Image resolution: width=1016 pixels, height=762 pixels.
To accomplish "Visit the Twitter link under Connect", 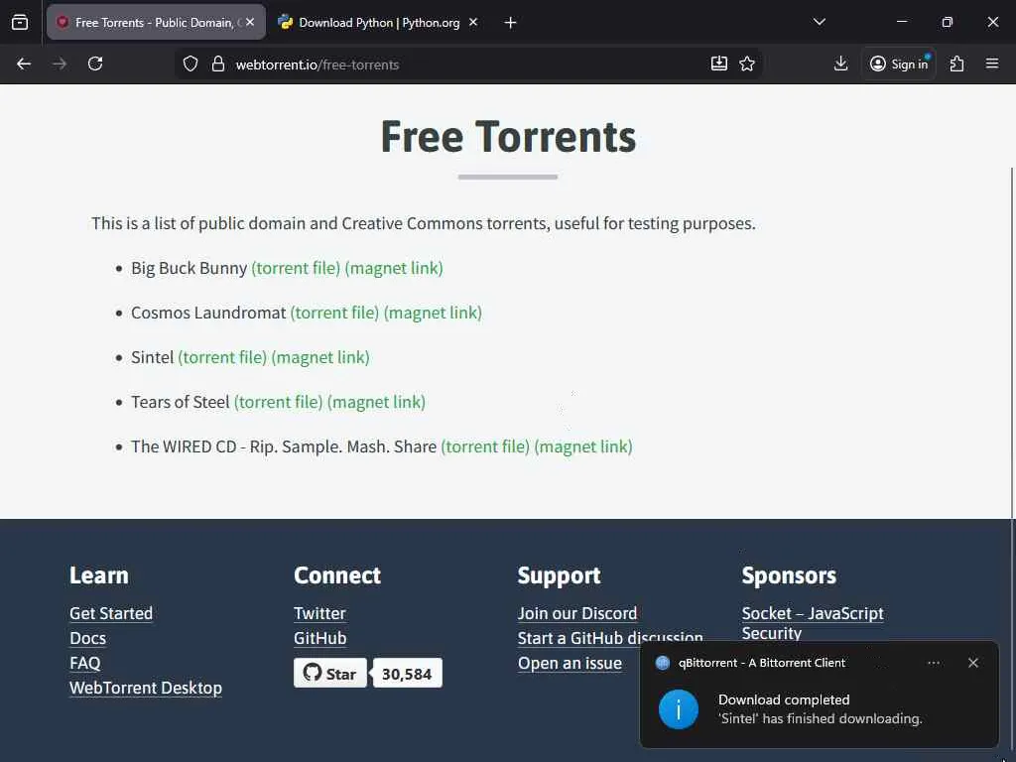I will click(319, 613).
